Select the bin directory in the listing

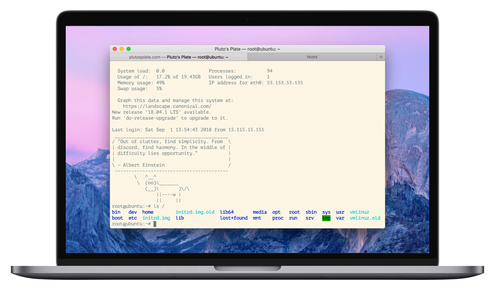click(x=116, y=212)
